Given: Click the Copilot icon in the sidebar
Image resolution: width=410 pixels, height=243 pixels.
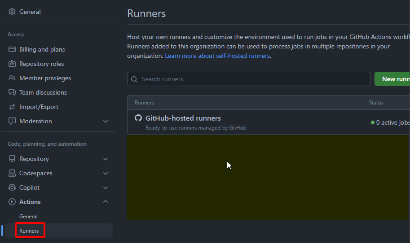Looking at the screenshot, I should point(12,187).
